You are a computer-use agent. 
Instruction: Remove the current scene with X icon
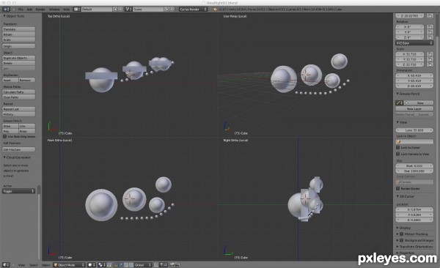coord(172,10)
